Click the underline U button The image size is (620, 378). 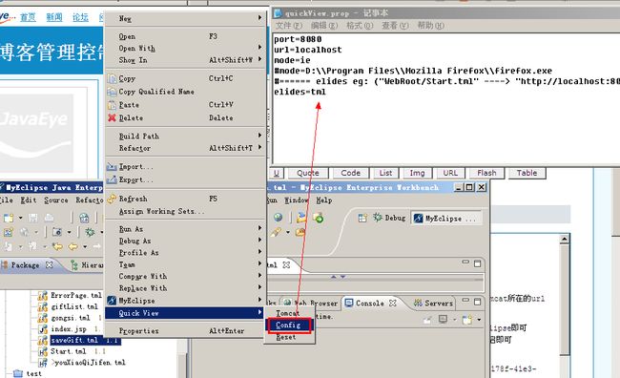click(x=277, y=173)
